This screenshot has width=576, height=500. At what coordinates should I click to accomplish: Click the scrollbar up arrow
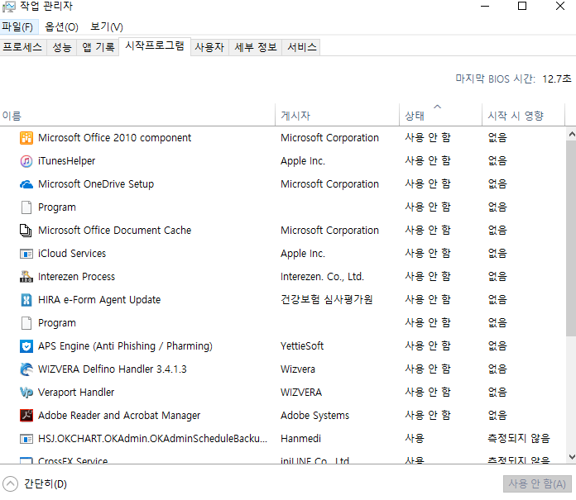pos(572,134)
